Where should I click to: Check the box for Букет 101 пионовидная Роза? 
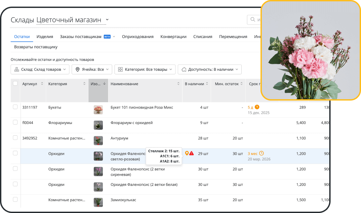[x=15, y=107]
